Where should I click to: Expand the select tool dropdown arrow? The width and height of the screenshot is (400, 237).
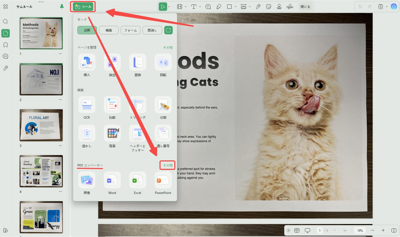(x=169, y=7)
